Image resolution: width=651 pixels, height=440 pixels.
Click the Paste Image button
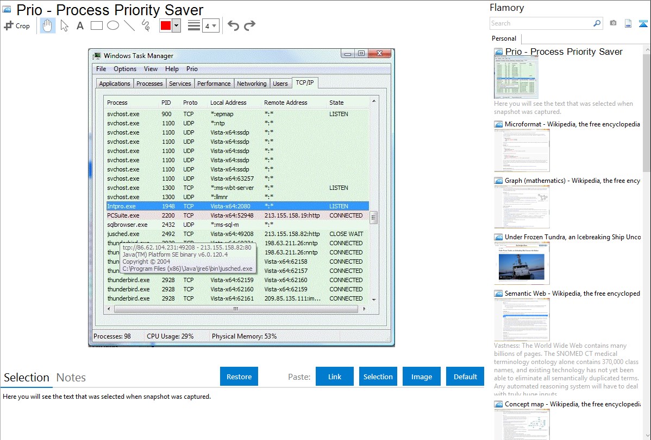[421, 377]
